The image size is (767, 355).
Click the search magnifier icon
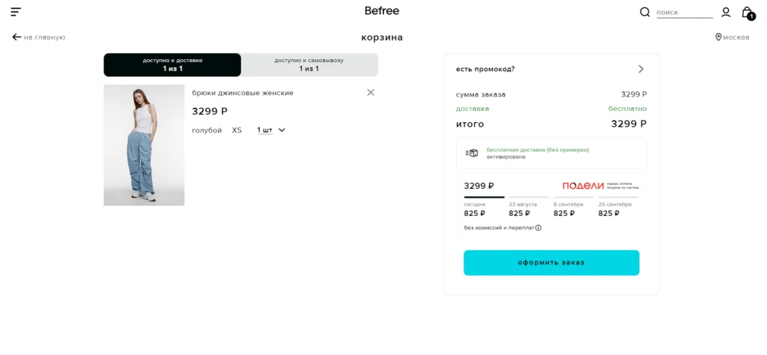point(644,12)
